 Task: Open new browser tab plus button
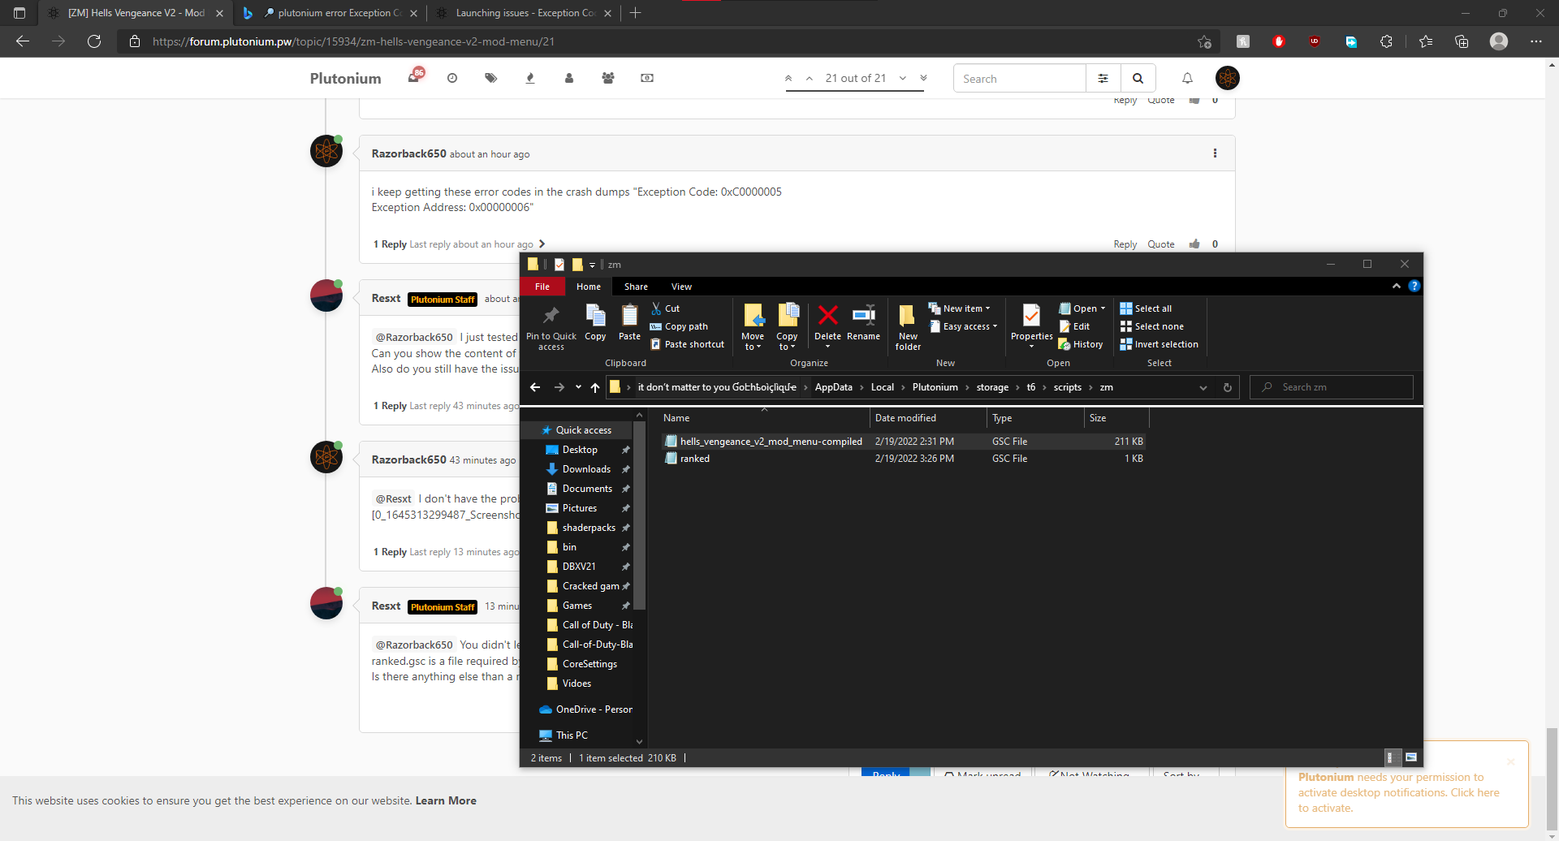pyautogui.click(x=636, y=13)
